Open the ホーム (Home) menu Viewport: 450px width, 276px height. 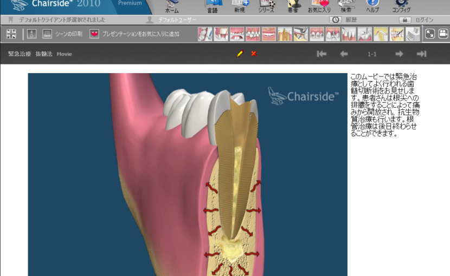click(172, 7)
